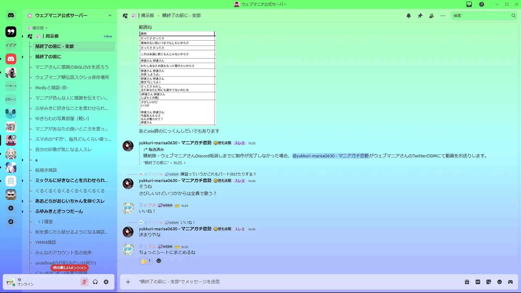521x293 pixels.
Task: Jump to the new mention notification
Action: click(x=69, y=267)
